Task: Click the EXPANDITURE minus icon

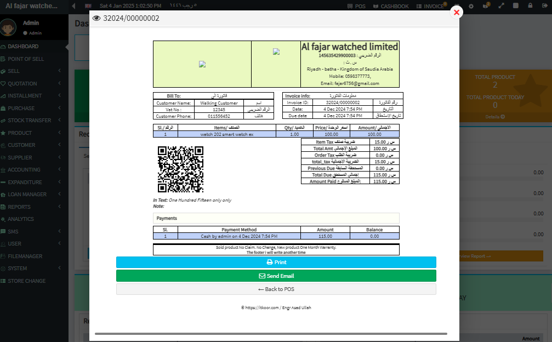Action: pyautogui.click(x=3, y=183)
